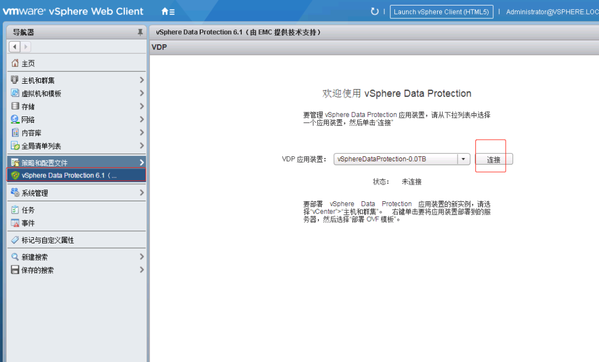This screenshot has height=362, width=599.
Task: Click the VDP section header
Action: point(159,47)
